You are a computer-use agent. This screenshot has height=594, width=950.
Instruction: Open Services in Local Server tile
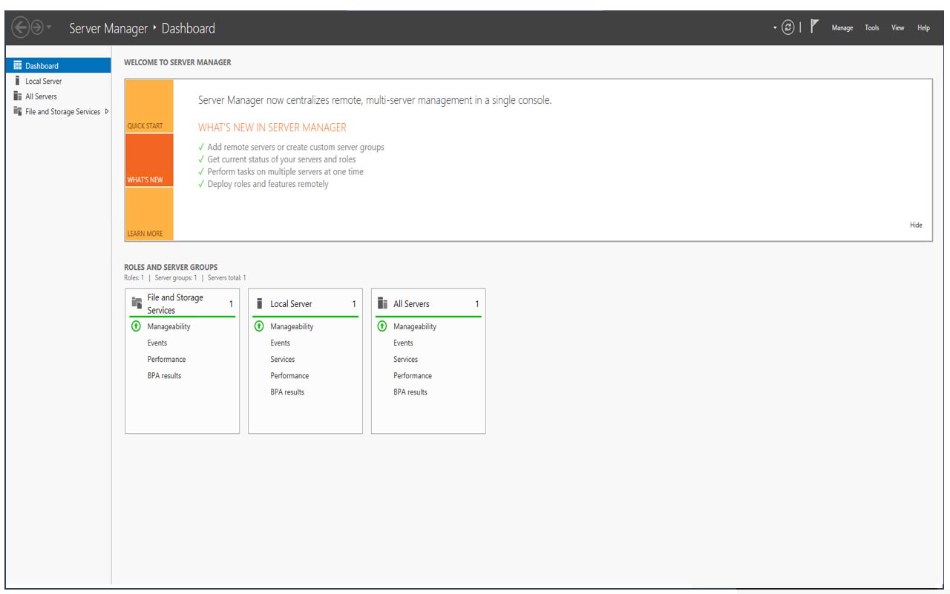pyautogui.click(x=282, y=359)
